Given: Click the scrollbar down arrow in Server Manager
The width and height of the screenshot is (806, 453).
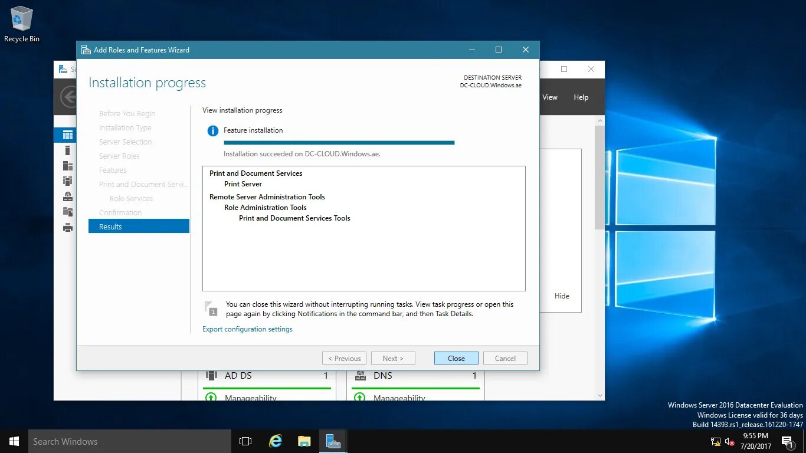Looking at the screenshot, I should [x=600, y=396].
